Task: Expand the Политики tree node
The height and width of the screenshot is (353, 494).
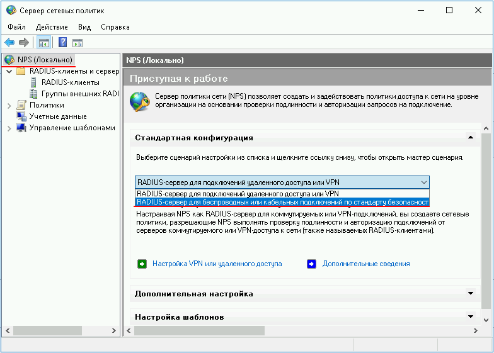Action: pyautogui.click(x=9, y=106)
